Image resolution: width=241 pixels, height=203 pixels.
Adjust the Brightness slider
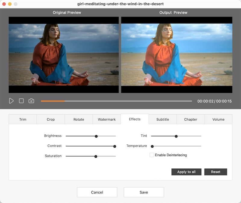coord(96,136)
